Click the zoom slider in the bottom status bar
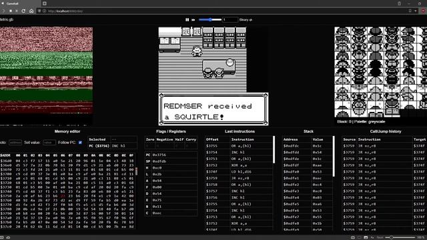The width and height of the screenshot is (427, 240). [x=400, y=237]
